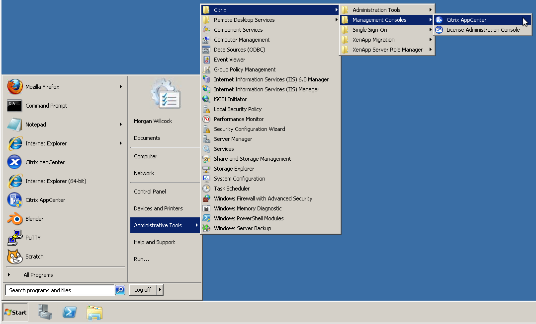Open System Configuration entry
Viewport: 536px width, 324px height.
[270, 179]
